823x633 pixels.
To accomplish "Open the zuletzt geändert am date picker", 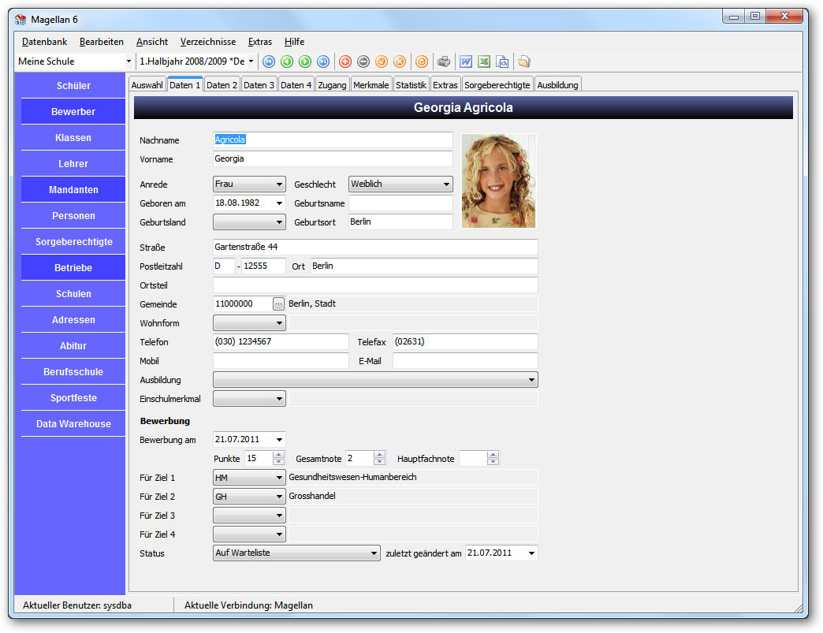I will pos(531,553).
